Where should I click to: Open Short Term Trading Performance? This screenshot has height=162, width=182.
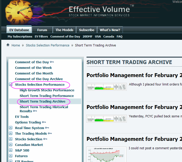click(x=47, y=96)
